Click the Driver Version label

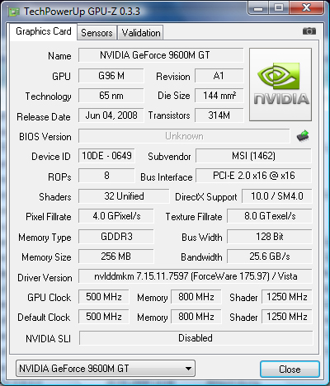point(45,278)
